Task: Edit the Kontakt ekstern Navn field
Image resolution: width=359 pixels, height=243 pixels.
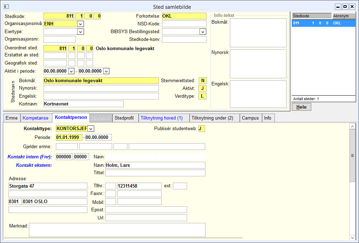Action: coord(155,165)
